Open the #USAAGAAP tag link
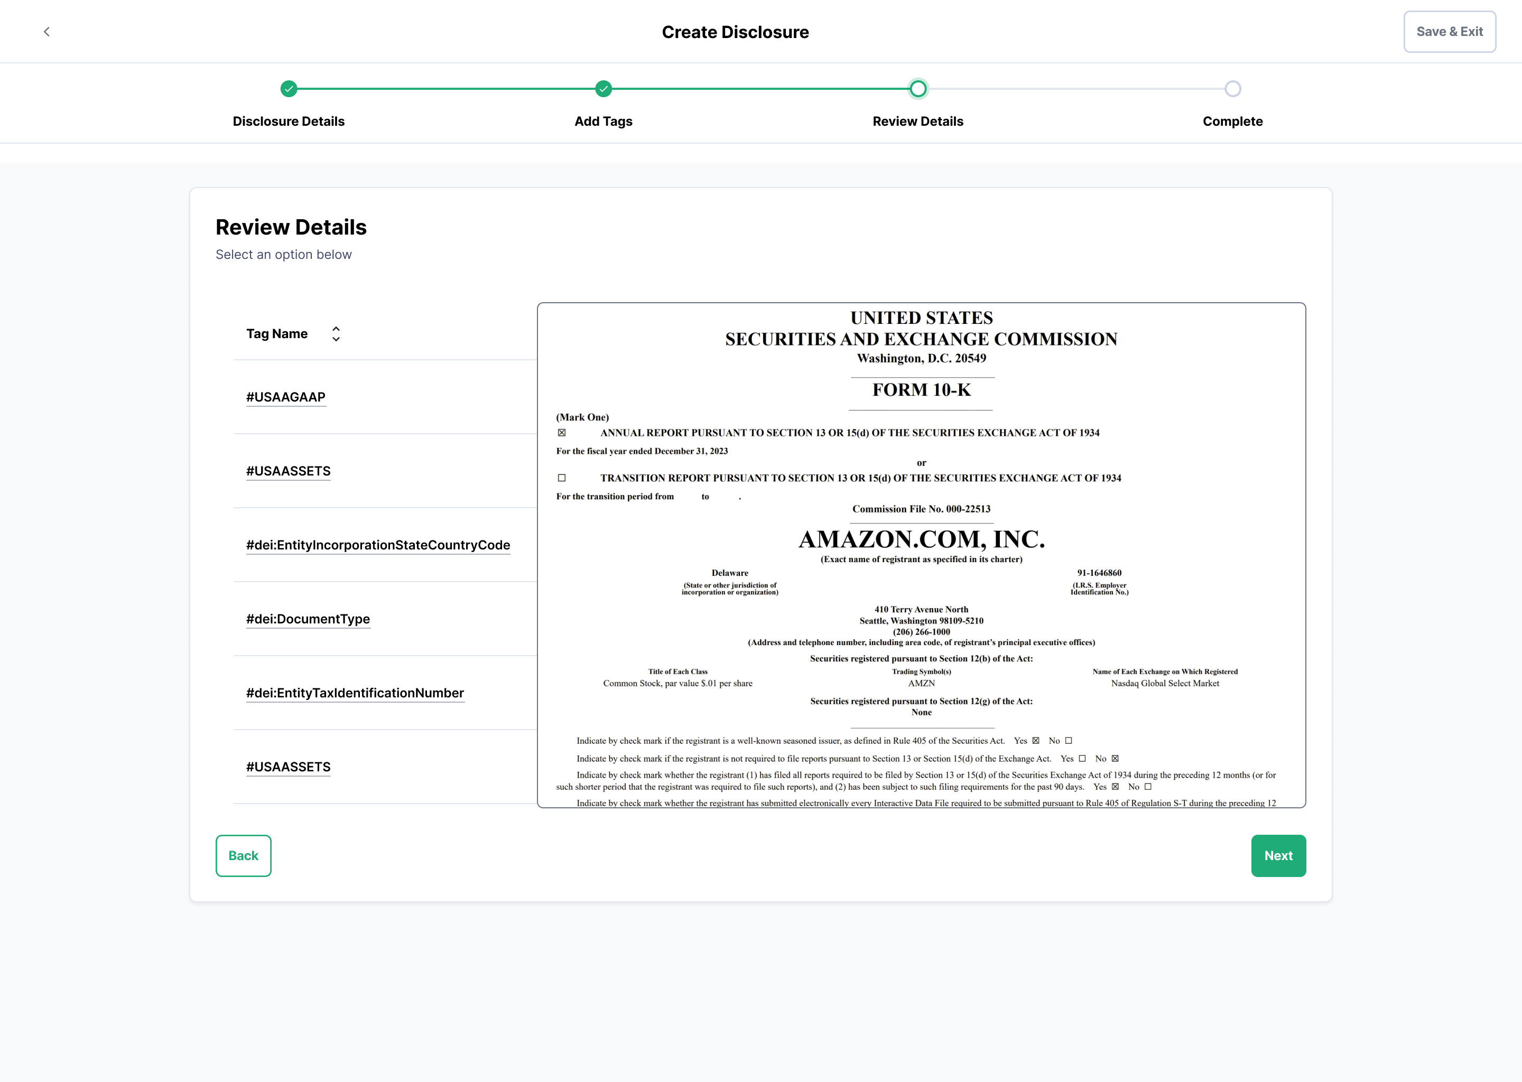Viewport: 1522px width, 1082px height. tap(286, 397)
